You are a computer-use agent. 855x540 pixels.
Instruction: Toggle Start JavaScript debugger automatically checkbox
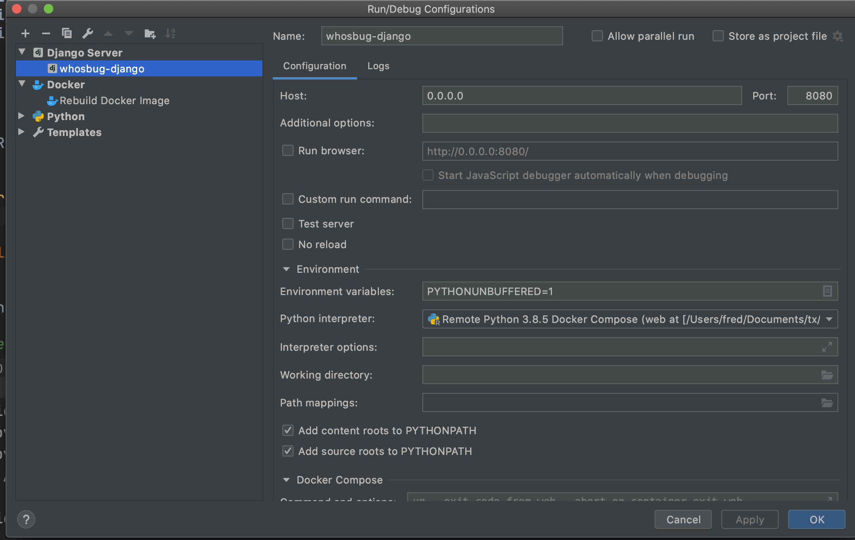coord(427,175)
